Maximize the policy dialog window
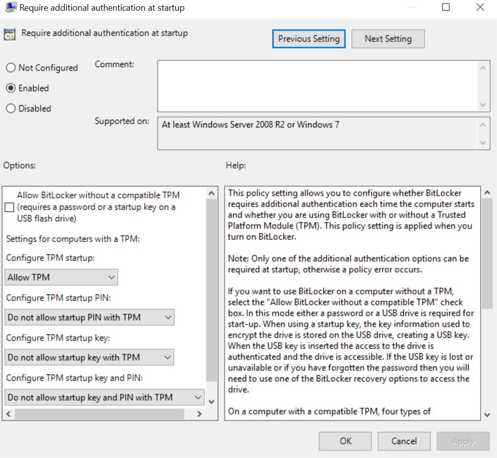The image size is (497, 458). 446,7
